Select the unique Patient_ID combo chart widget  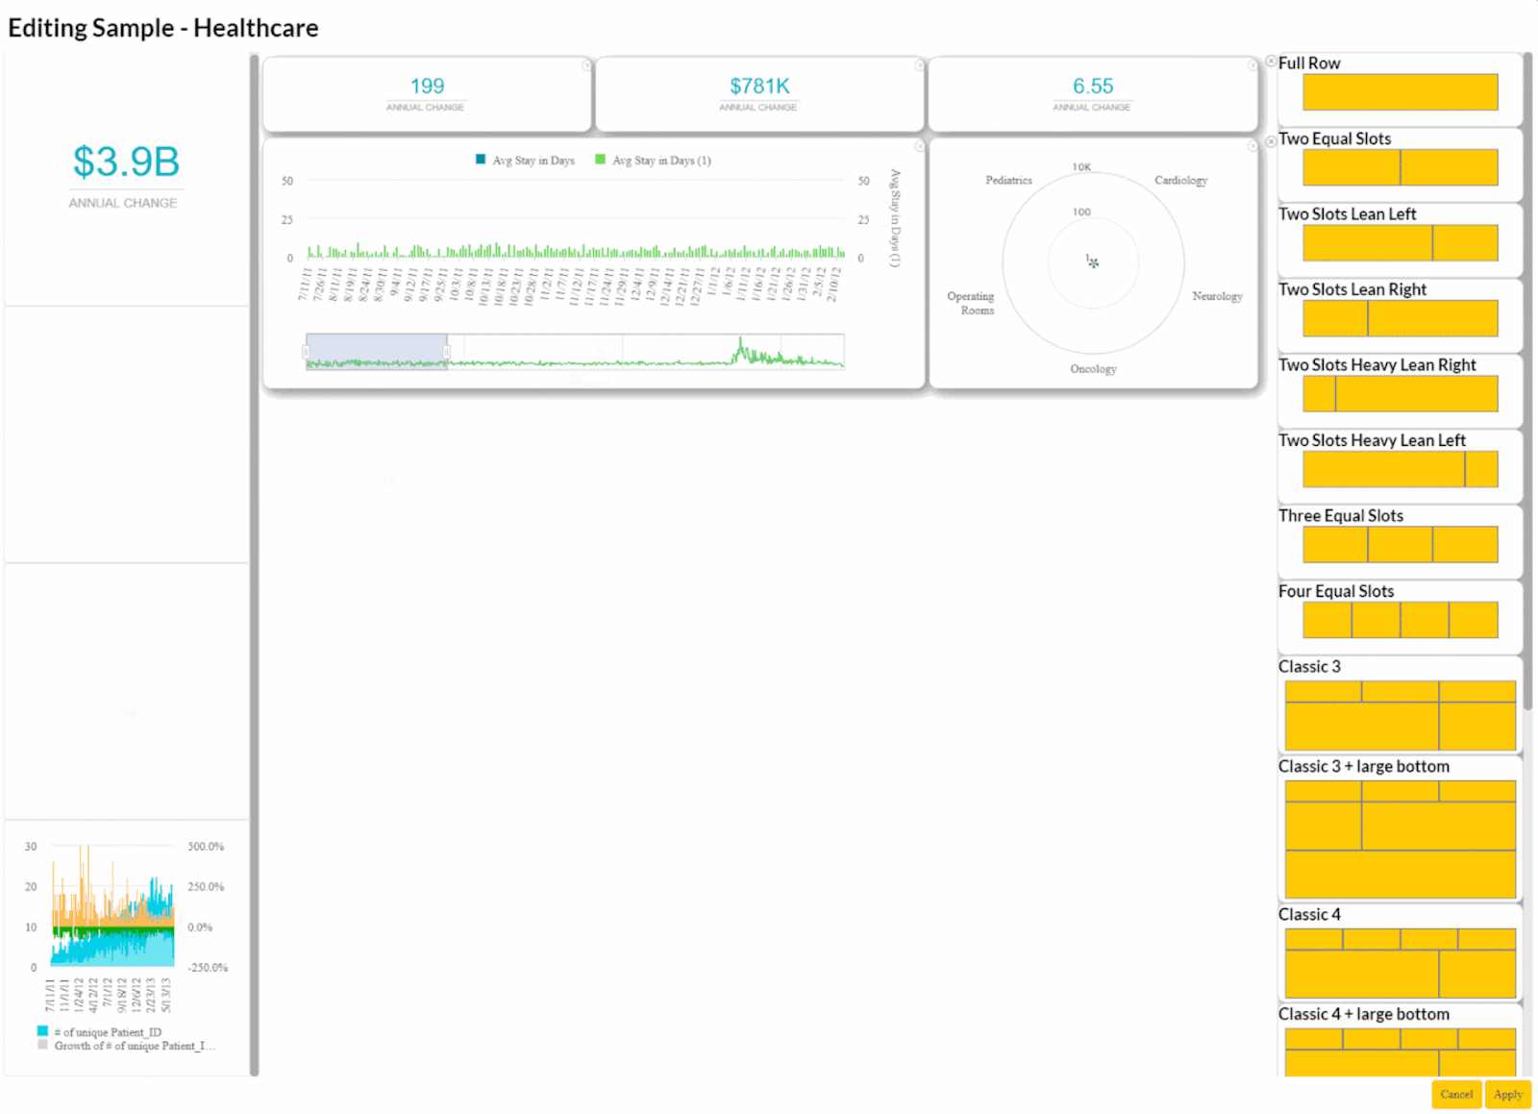(126, 948)
